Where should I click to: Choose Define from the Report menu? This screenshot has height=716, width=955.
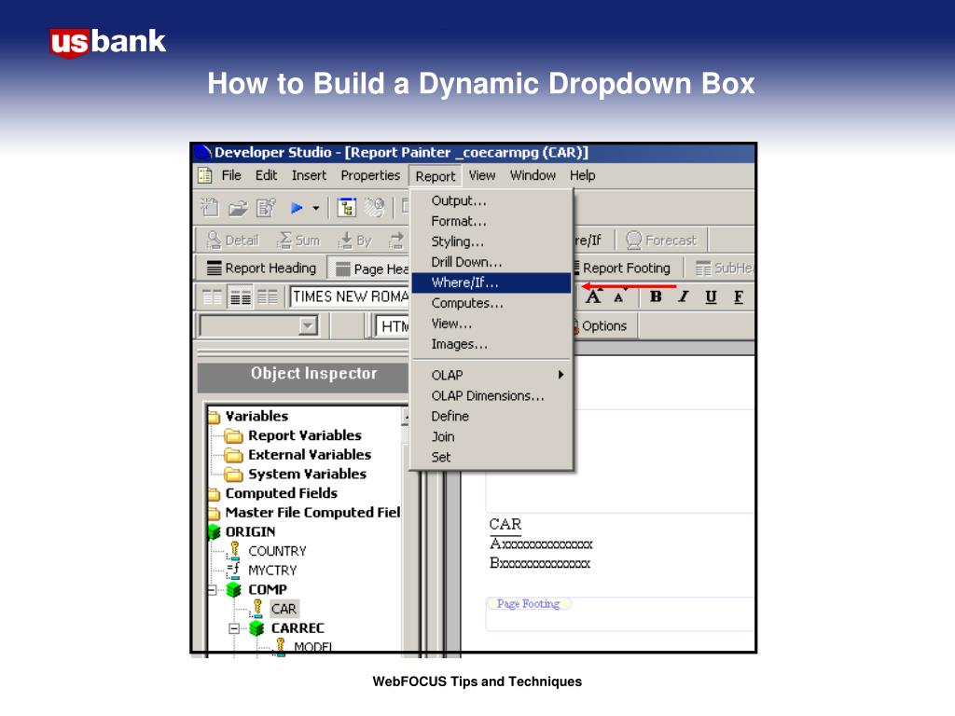[x=492, y=416]
